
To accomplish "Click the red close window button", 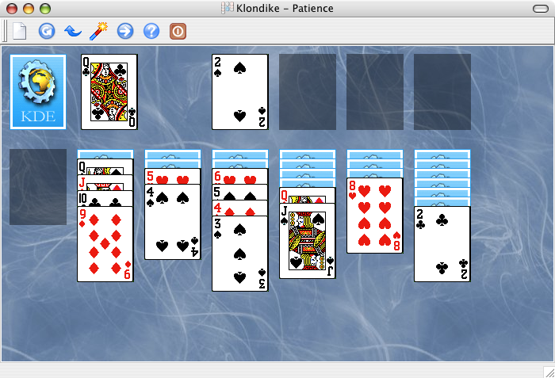I will (x=12, y=9).
